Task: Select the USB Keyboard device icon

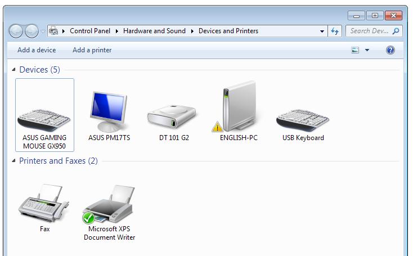Action: click(x=303, y=120)
